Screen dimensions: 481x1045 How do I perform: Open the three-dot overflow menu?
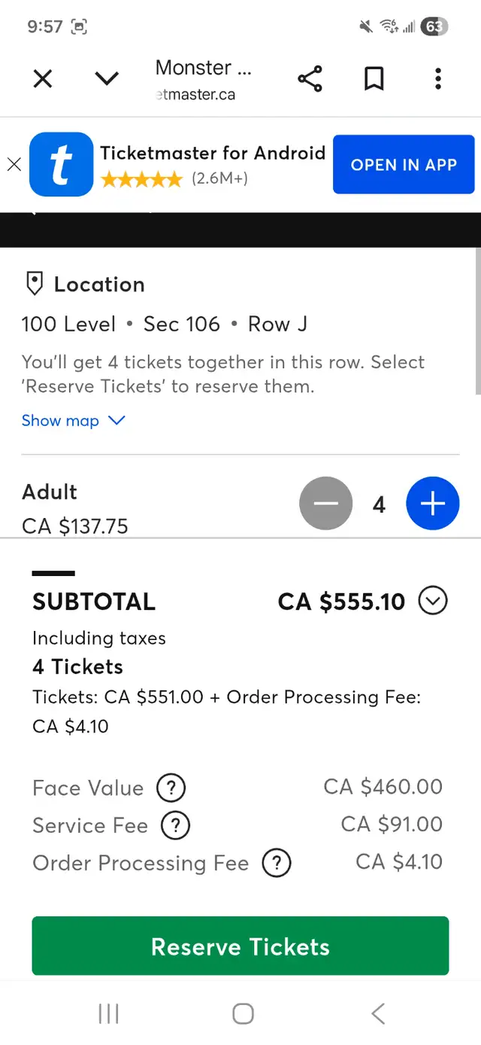[x=438, y=78]
